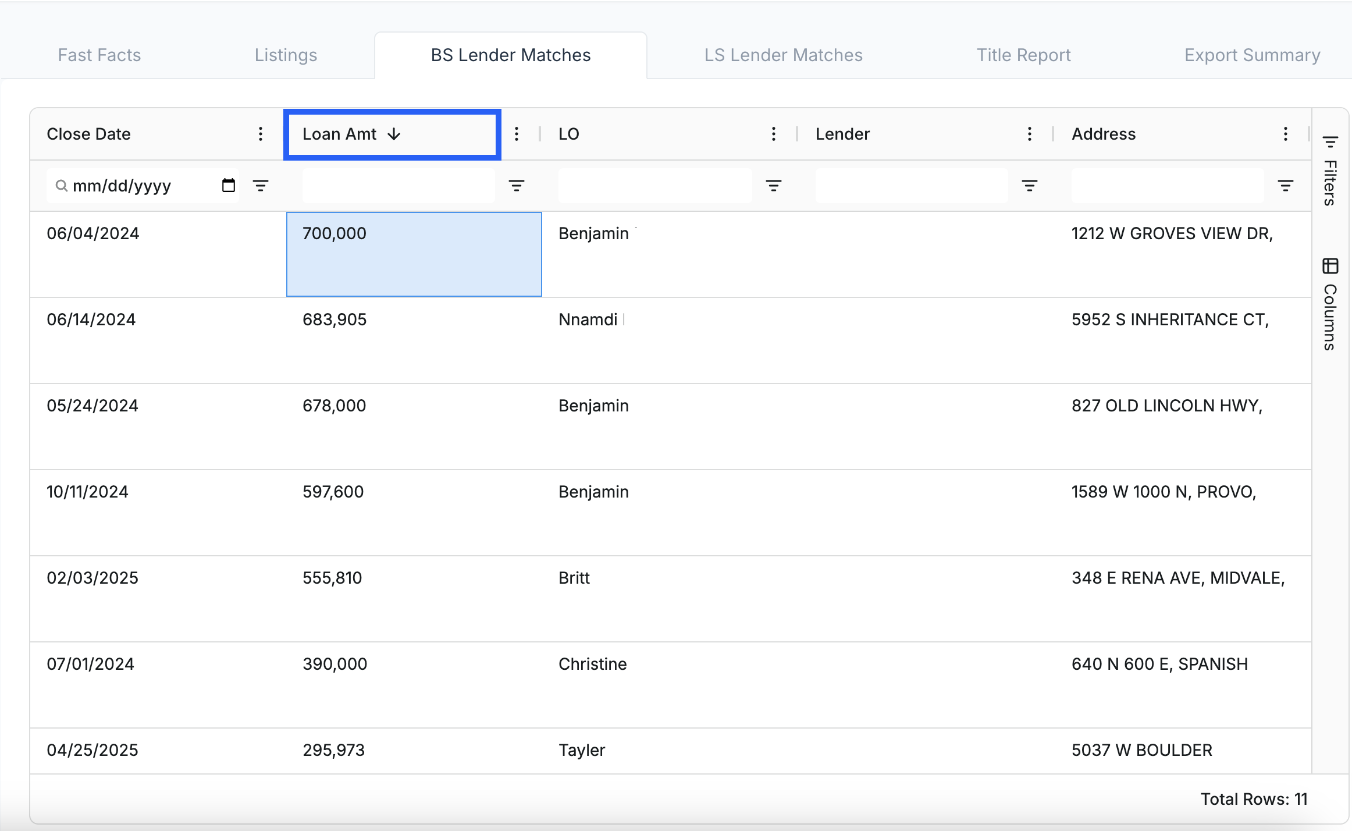Select the 700,000 loan amount cell
This screenshot has width=1352, height=831.
click(x=414, y=254)
